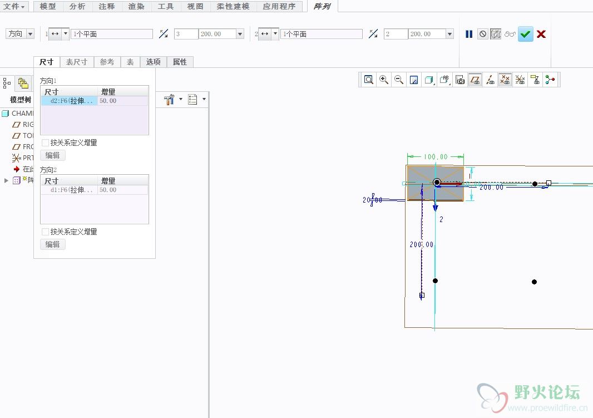Expand the 阵列 pattern tree node

coord(6,180)
